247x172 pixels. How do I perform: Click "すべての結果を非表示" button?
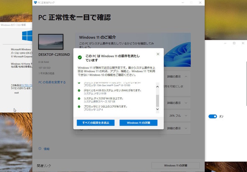tap(95, 123)
